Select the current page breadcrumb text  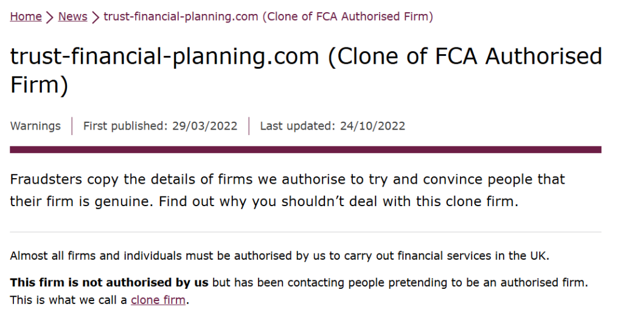click(x=268, y=16)
